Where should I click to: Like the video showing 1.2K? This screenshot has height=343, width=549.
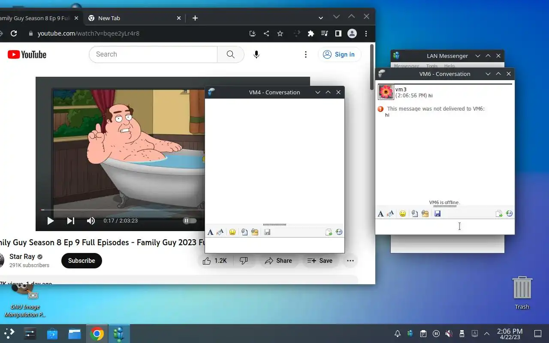215,261
